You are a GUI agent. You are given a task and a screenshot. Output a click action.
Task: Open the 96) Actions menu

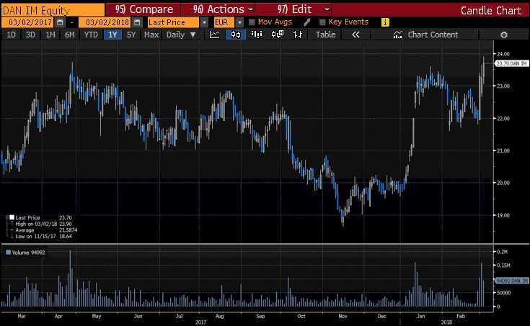tap(219, 9)
